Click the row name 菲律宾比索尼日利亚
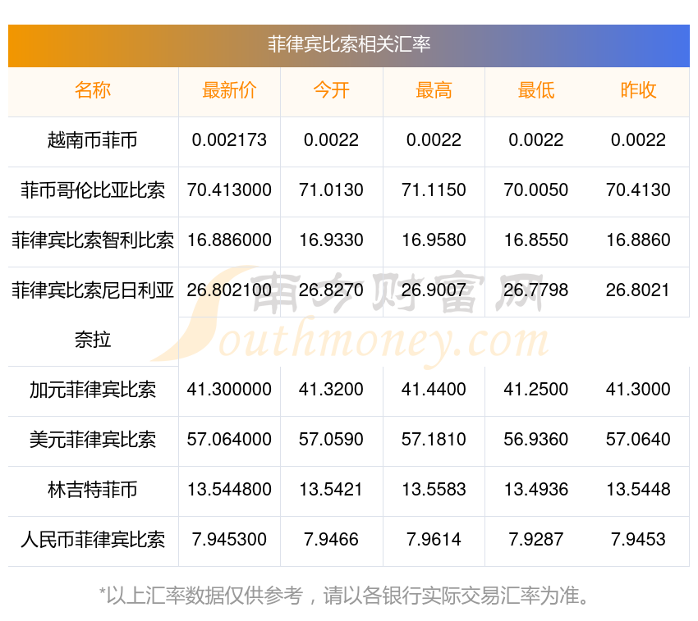 tap(93, 290)
